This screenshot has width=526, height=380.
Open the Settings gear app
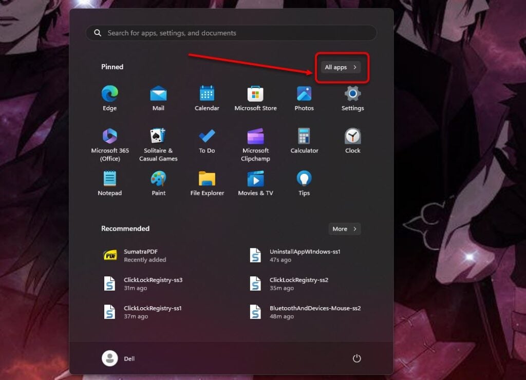click(x=352, y=98)
